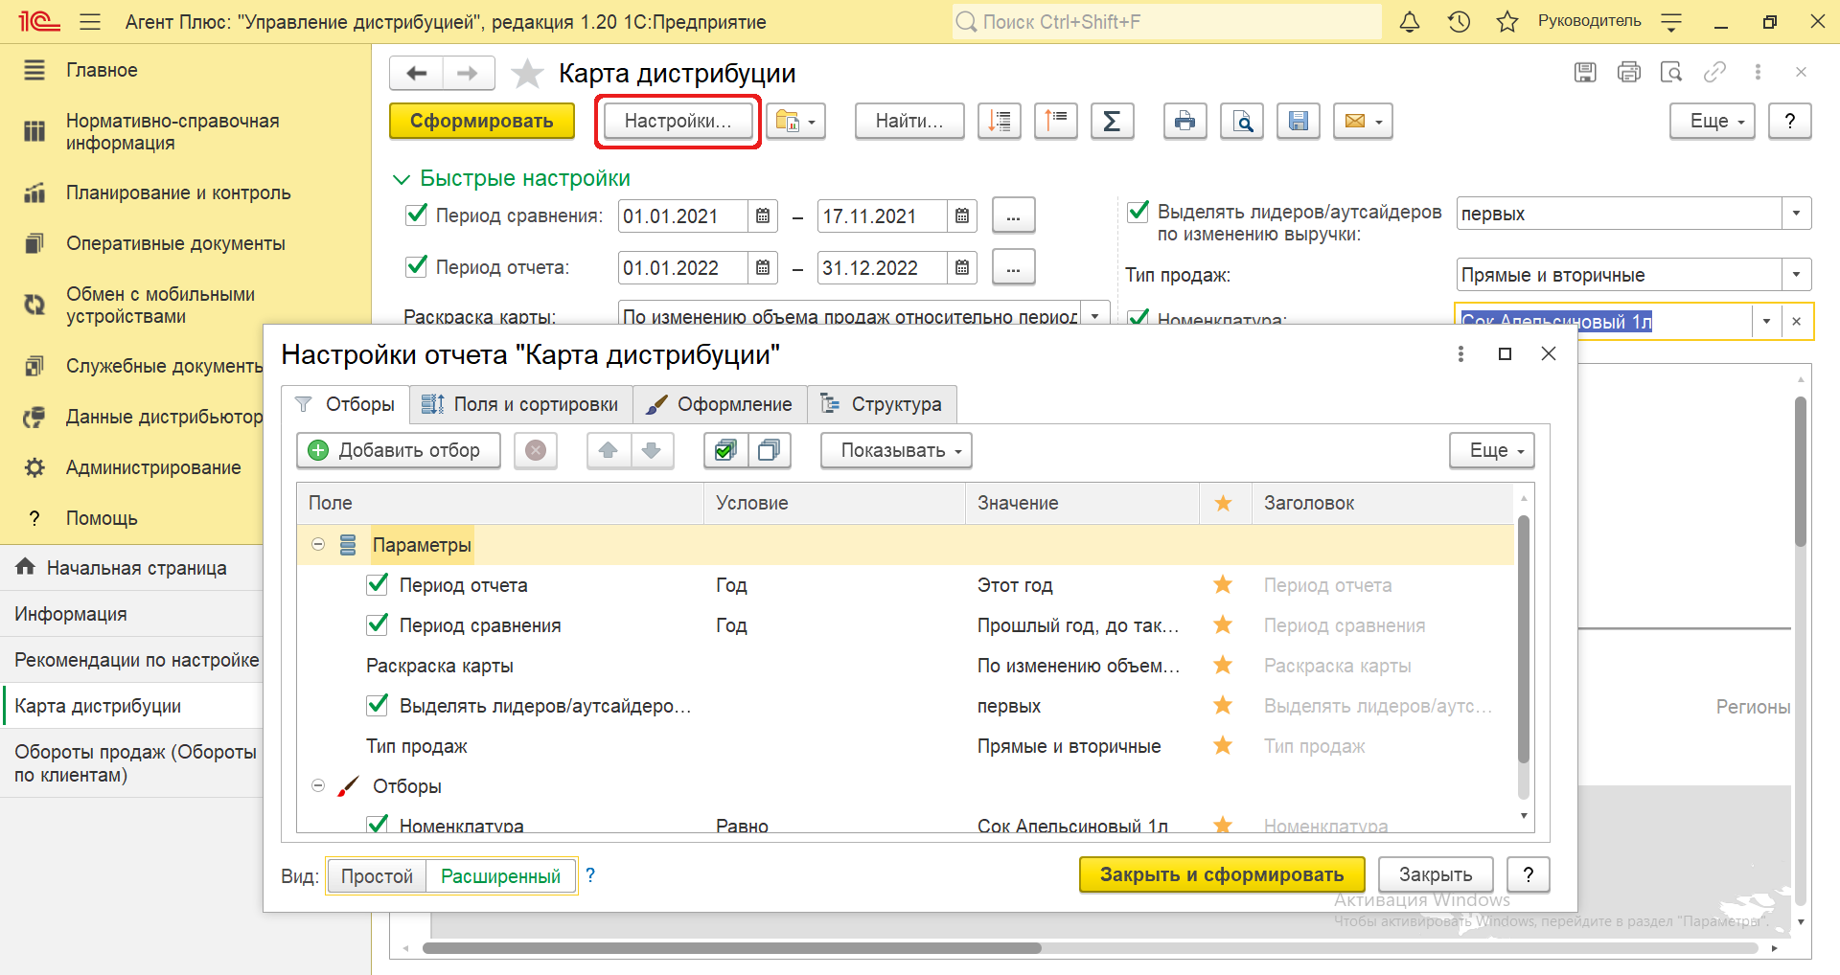Open print preview magnifier icon
1840x975 pixels.
[1242, 122]
